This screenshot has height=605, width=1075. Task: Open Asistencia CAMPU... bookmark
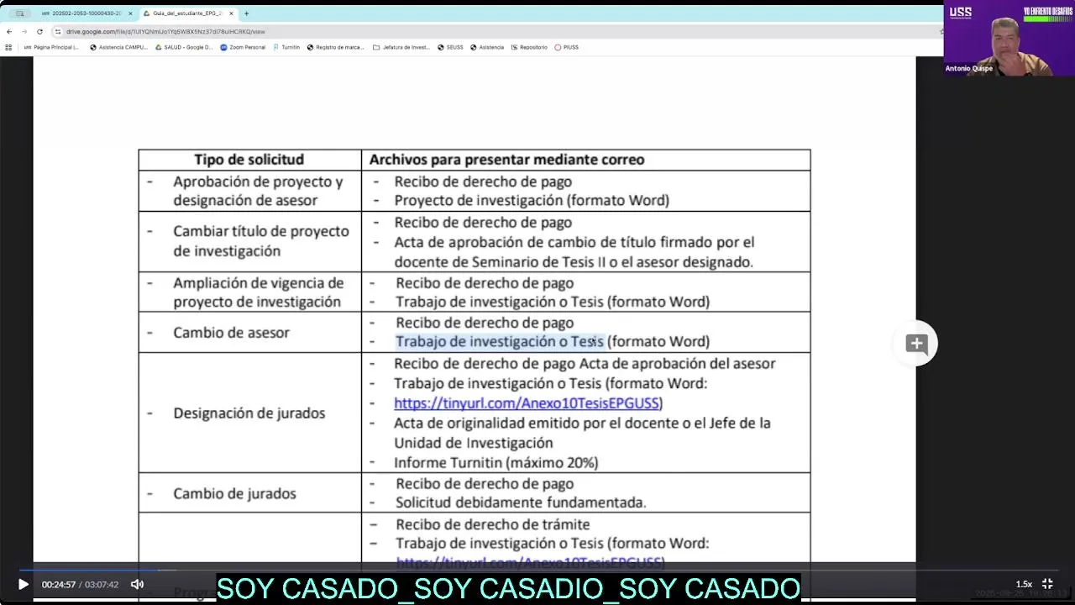118,47
